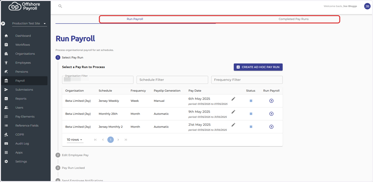Click the Jersey Weekly schedule cell
The width and height of the screenshot is (373, 182).
(x=109, y=101)
